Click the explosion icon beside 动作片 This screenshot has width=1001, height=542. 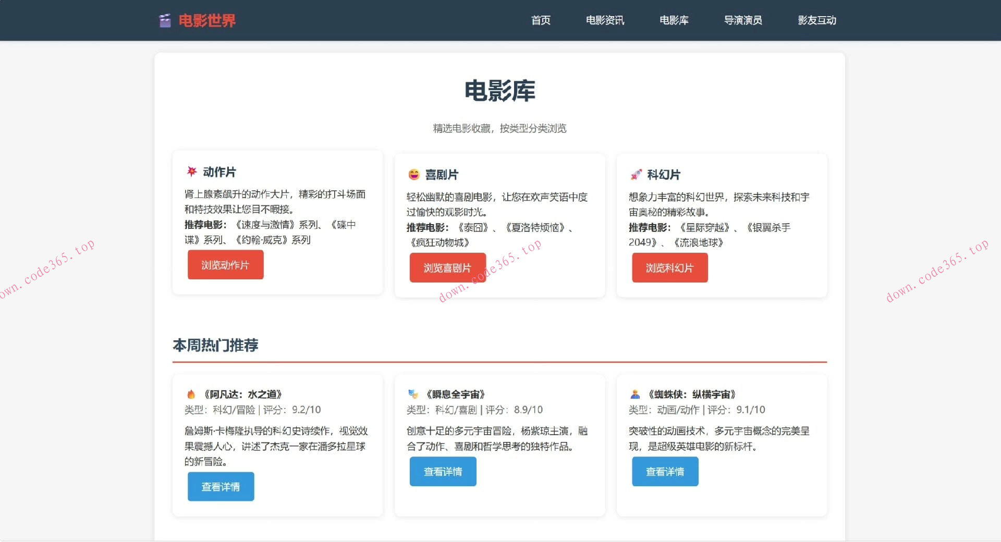coord(191,171)
